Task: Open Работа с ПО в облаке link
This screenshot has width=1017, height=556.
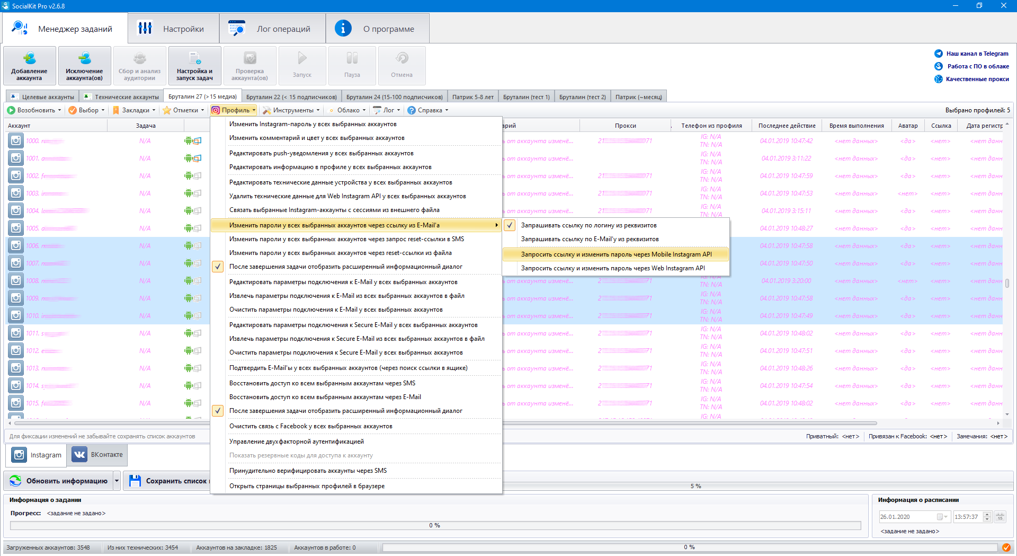Action: tap(978, 66)
